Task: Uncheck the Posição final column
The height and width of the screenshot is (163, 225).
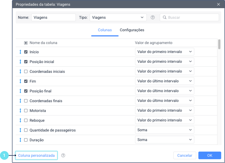Action: pyautogui.click(x=26, y=91)
